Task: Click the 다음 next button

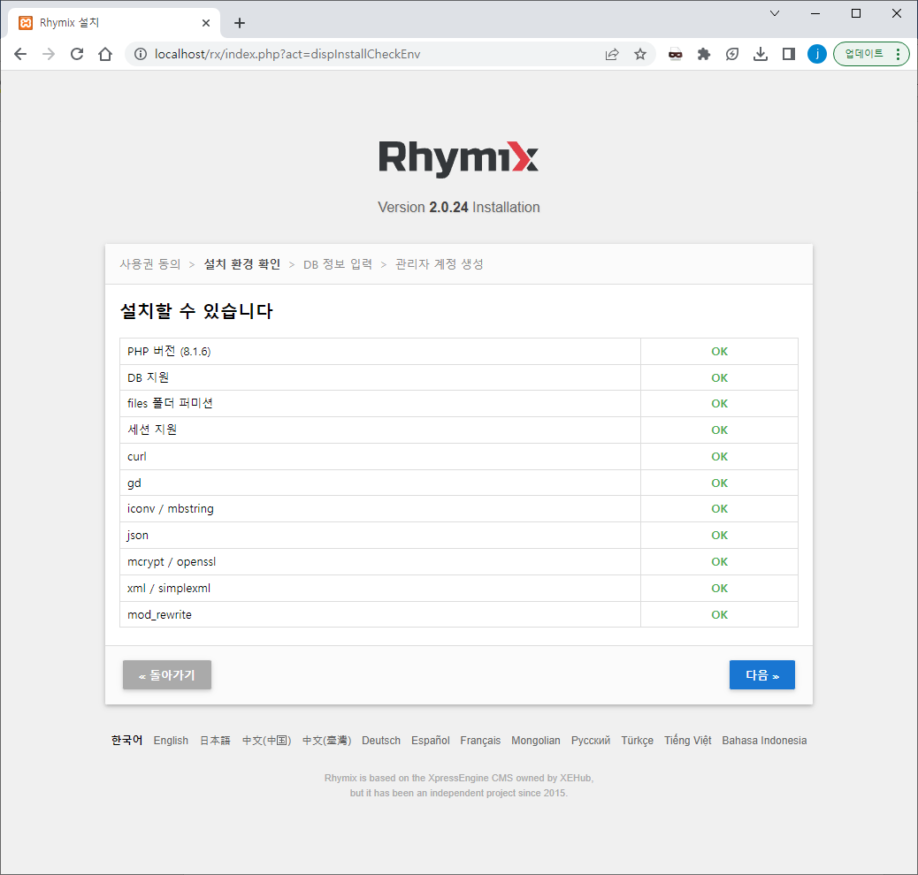Action: point(761,675)
